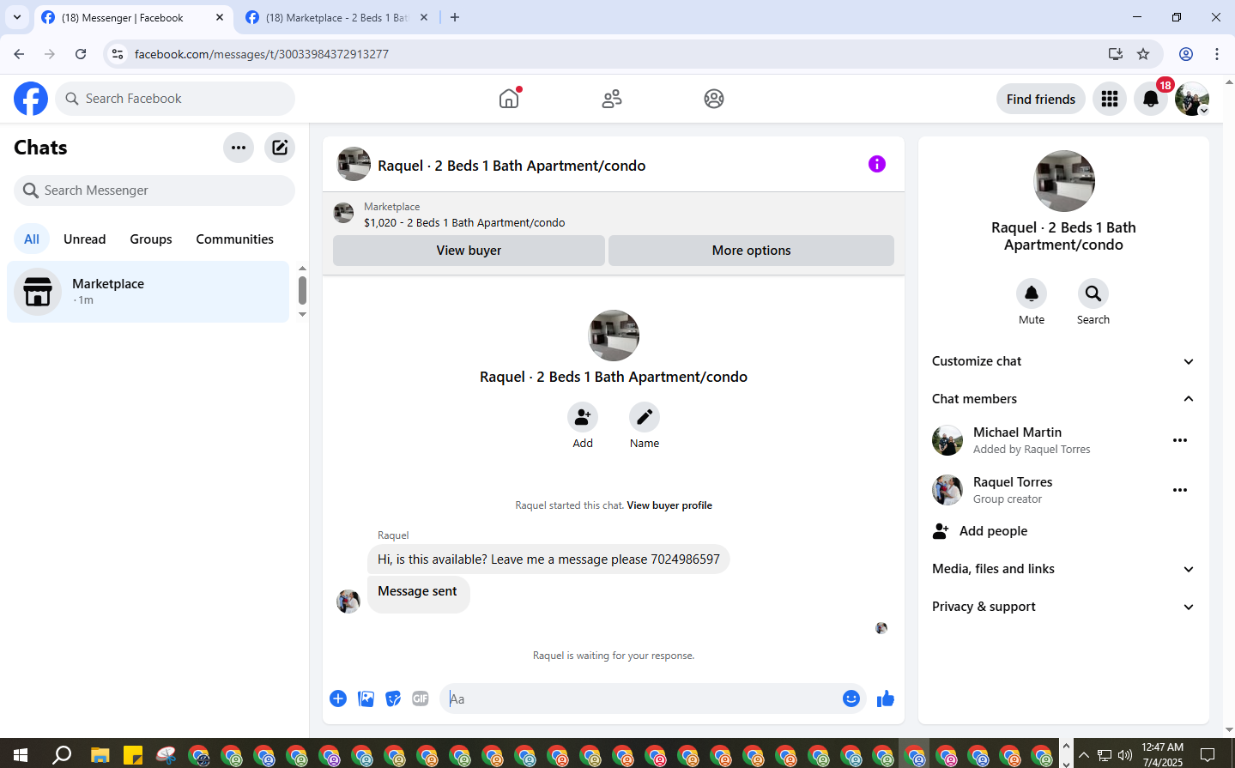The height and width of the screenshot is (768, 1235).
Task: Select the Unread chats filter tab
Action: tap(85, 239)
